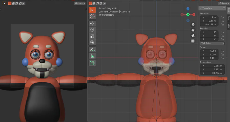230x122 pixels.
Task: Click the Scale X field
Action: (209, 51)
